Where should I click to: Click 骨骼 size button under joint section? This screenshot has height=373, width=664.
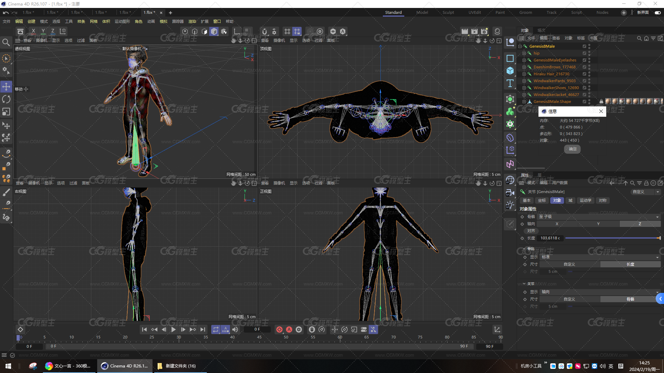[630, 299]
